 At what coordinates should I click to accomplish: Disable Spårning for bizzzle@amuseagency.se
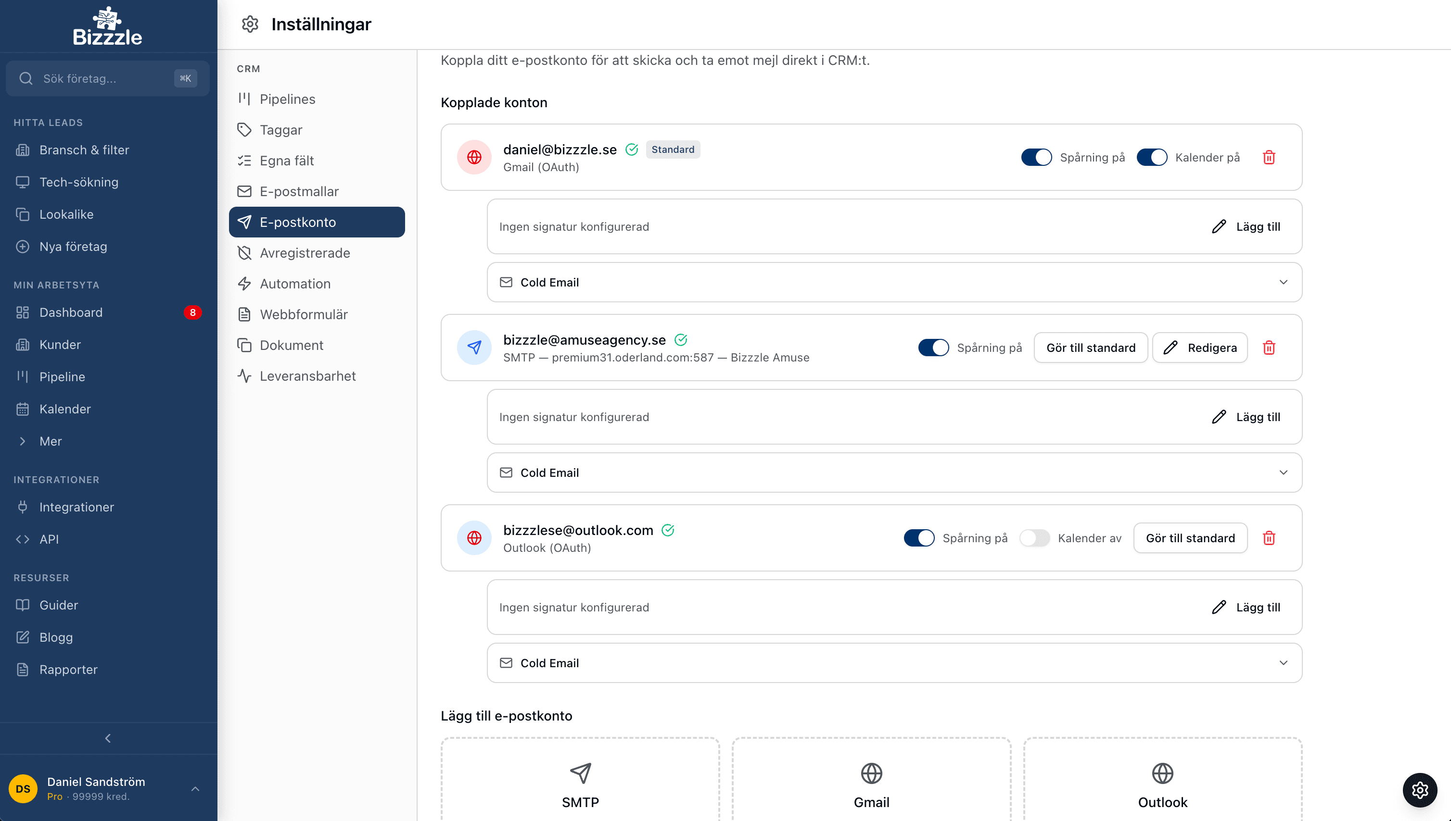tap(933, 348)
